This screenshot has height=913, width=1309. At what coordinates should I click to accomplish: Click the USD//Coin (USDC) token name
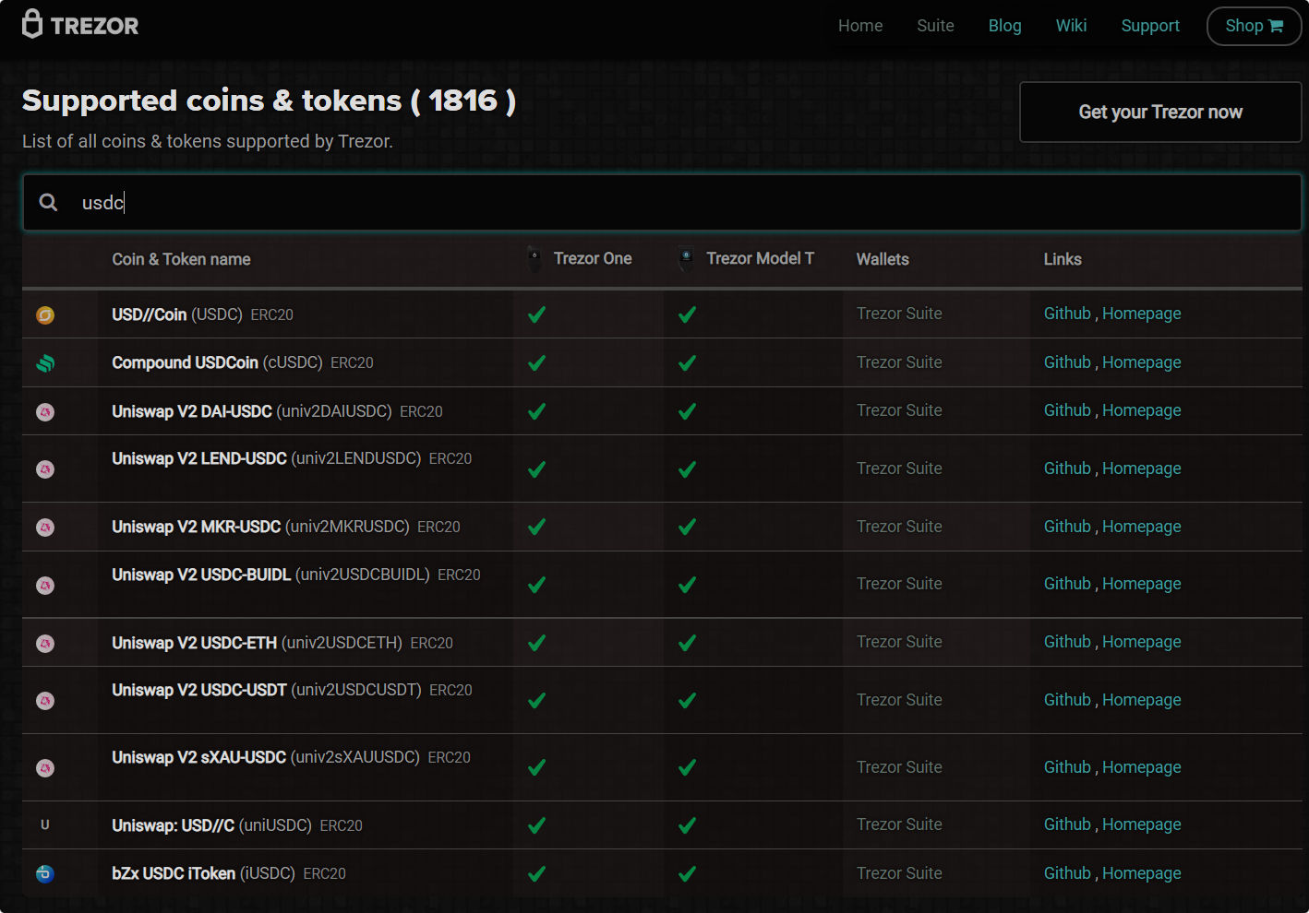click(177, 314)
